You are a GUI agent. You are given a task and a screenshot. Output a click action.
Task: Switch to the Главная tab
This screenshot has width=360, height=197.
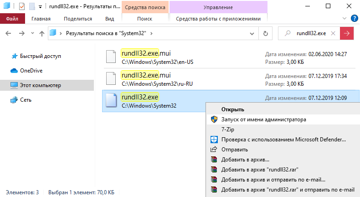(41, 19)
